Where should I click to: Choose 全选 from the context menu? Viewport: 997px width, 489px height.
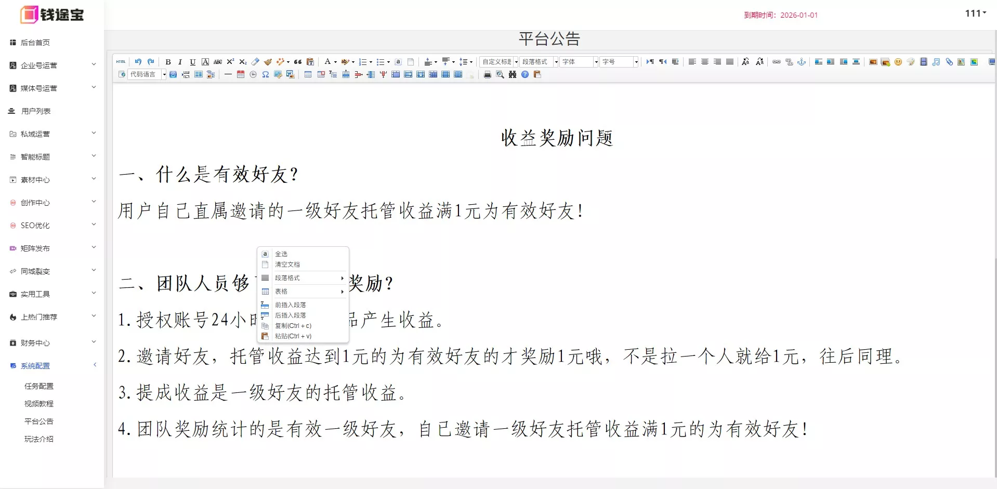click(x=281, y=254)
